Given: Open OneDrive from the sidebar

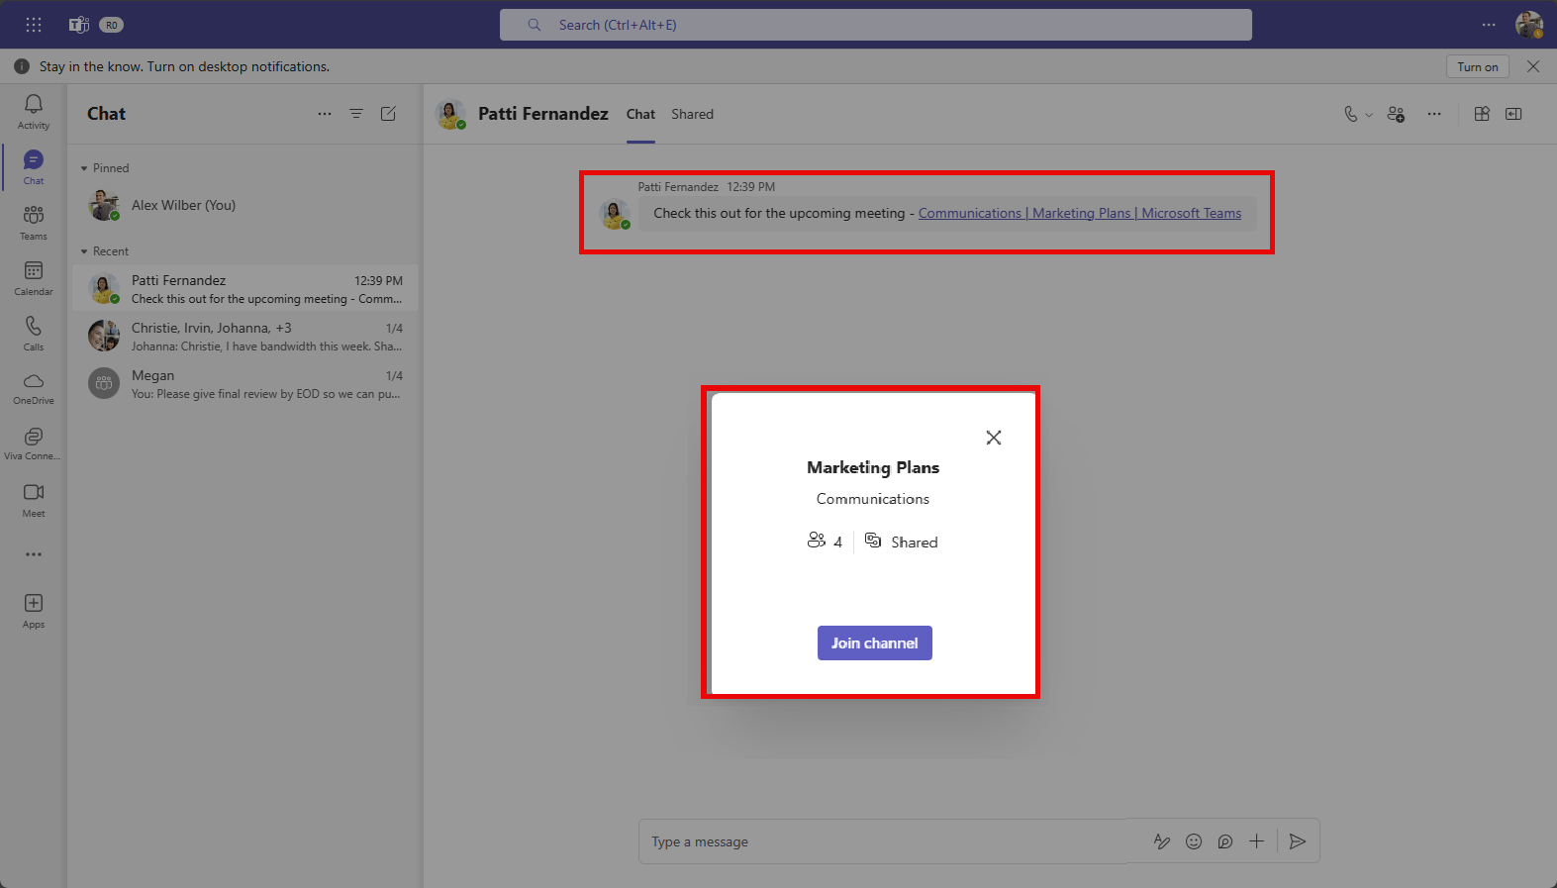Looking at the screenshot, I should point(34,388).
